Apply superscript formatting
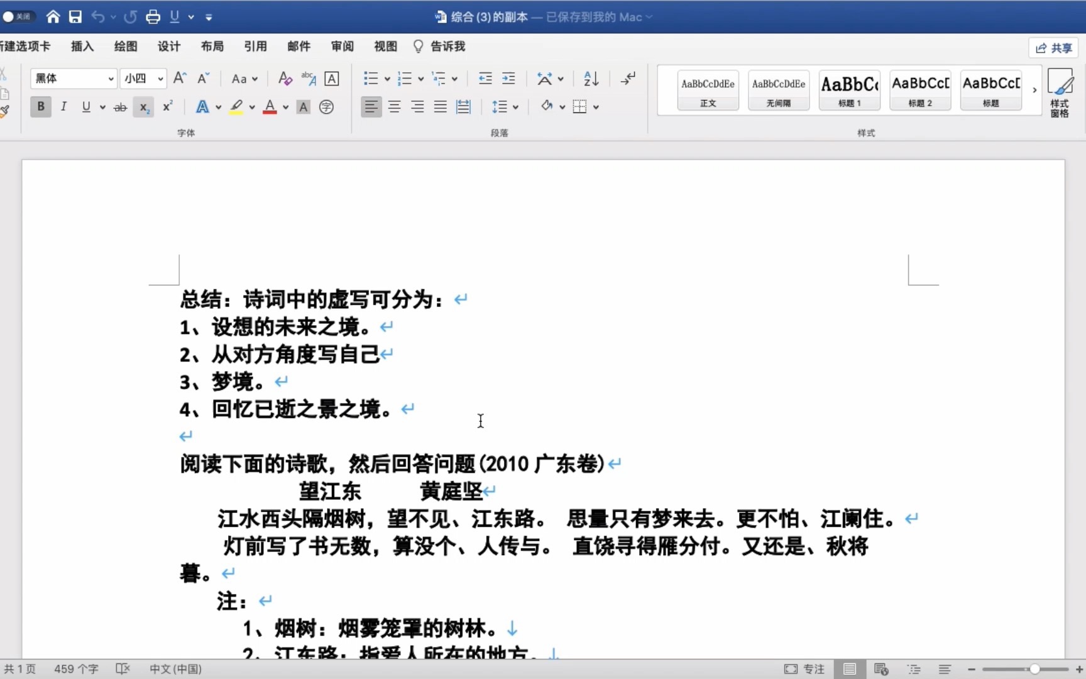The height and width of the screenshot is (679, 1086). [x=167, y=107]
